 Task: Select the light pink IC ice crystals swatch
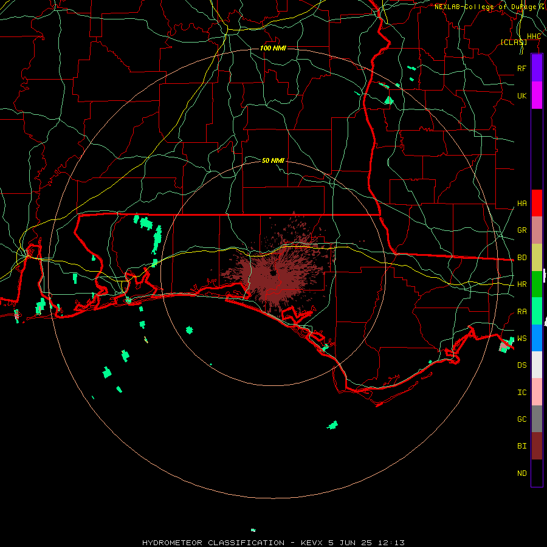click(537, 392)
